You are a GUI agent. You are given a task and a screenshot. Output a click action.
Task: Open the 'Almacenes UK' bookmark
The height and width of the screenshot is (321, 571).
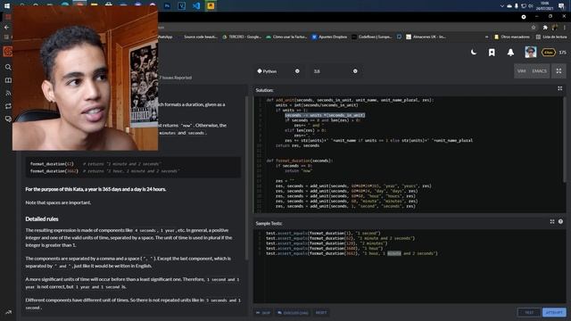pyautogui.click(x=426, y=37)
